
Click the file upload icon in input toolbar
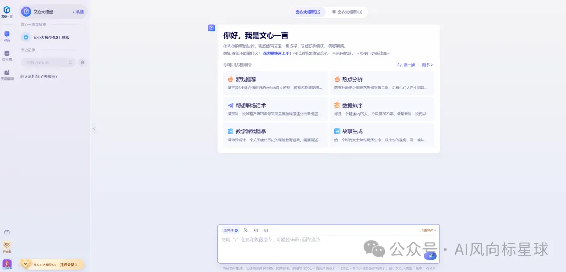(x=266, y=230)
